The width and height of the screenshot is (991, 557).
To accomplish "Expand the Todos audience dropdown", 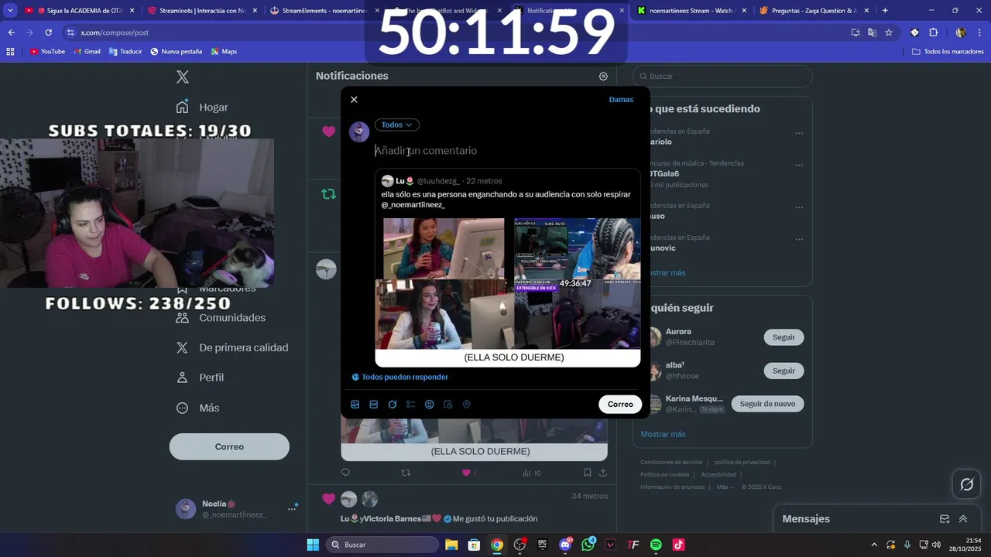I will click(x=396, y=125).
